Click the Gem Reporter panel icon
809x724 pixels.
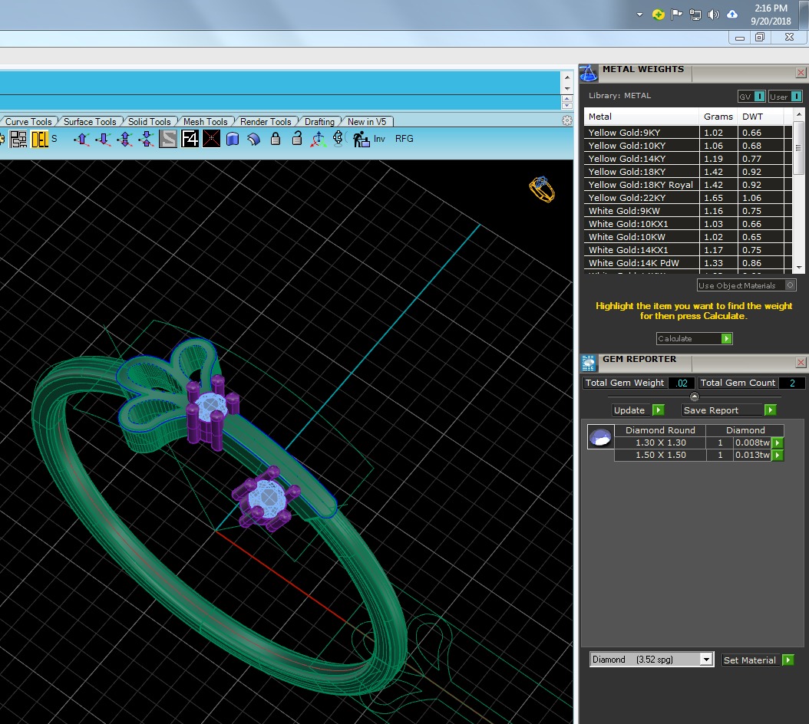[x=589, y=363]
